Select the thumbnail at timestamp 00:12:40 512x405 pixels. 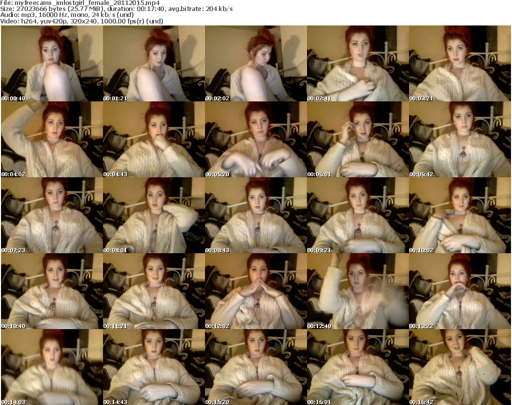click(x=358, y=292)
